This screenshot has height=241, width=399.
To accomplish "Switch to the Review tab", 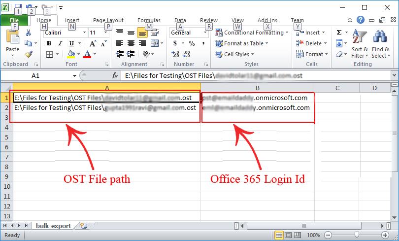I will pos(209,20).
